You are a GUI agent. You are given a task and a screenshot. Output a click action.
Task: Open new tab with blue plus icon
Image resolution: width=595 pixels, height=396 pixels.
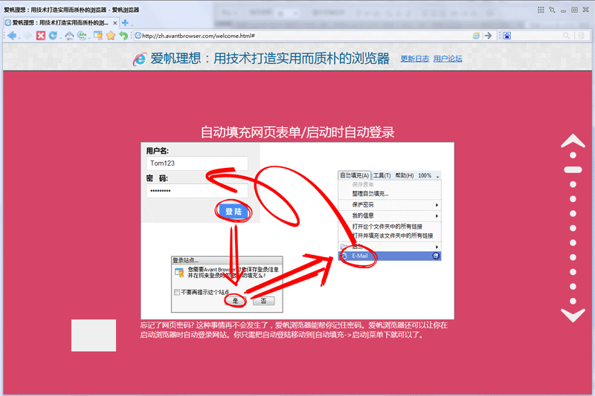125,23
